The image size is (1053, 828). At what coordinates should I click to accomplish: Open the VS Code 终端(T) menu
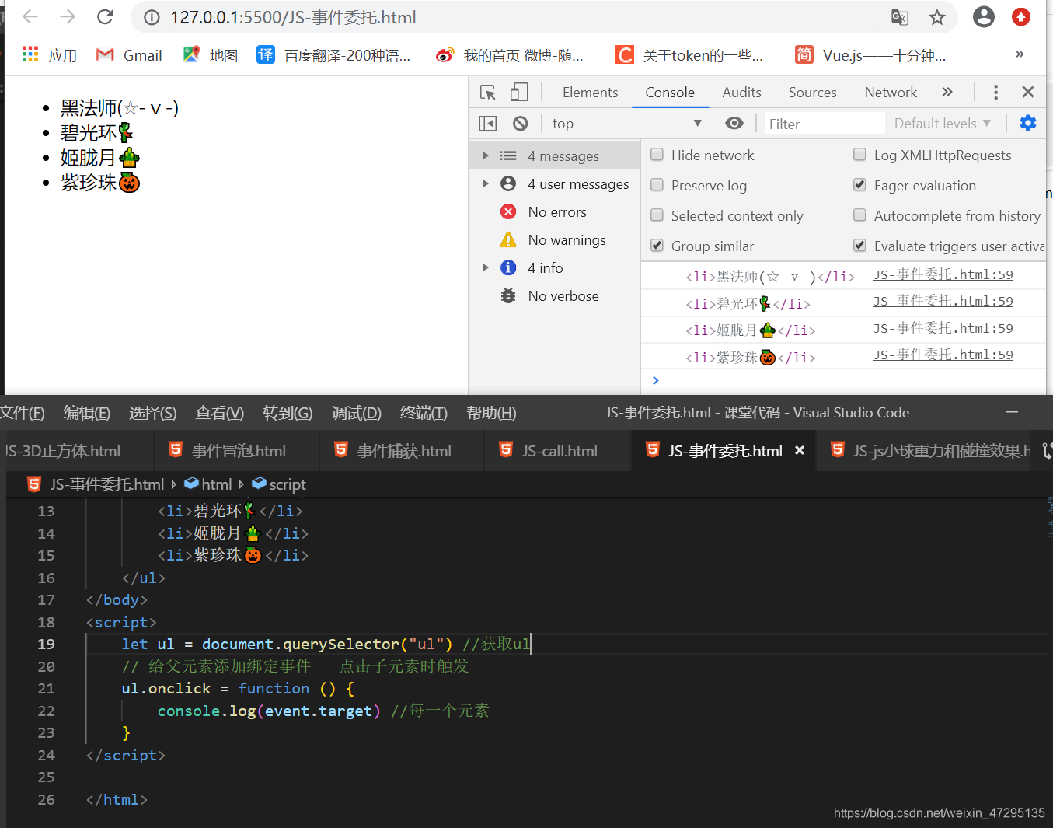(424, 413)
